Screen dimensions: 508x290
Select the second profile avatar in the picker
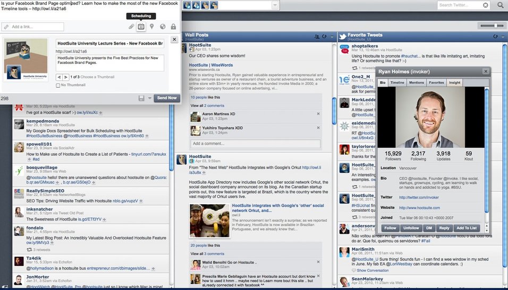click(x=196, y=5)
